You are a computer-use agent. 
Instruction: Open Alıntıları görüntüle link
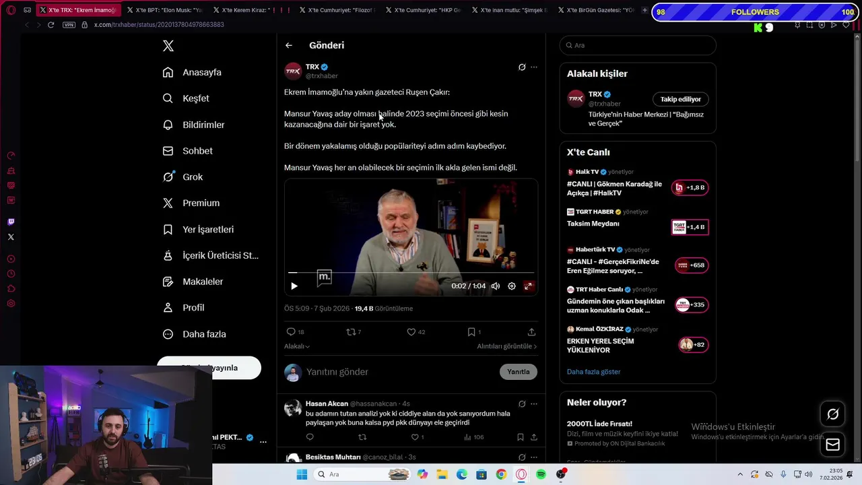tap(507, 346)
